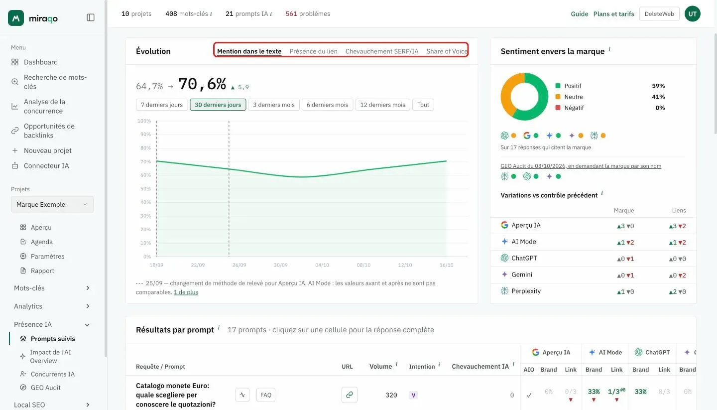This screenshot has width=717, height=410.
Task: Choose the Tout time range
Action: (x=423, y=105)
